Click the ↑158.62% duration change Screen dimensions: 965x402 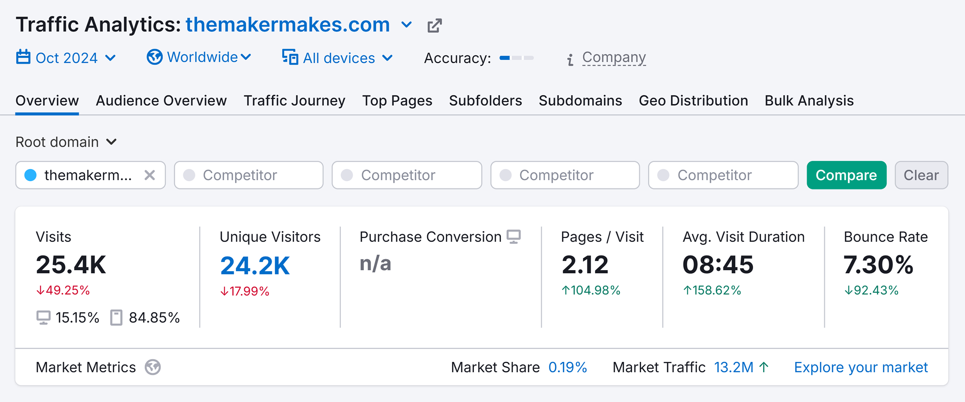[712, 290]
